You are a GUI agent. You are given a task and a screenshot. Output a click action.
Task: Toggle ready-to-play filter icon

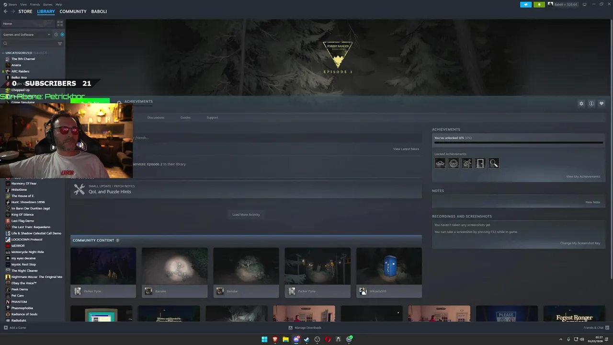[x=62, y=34]
